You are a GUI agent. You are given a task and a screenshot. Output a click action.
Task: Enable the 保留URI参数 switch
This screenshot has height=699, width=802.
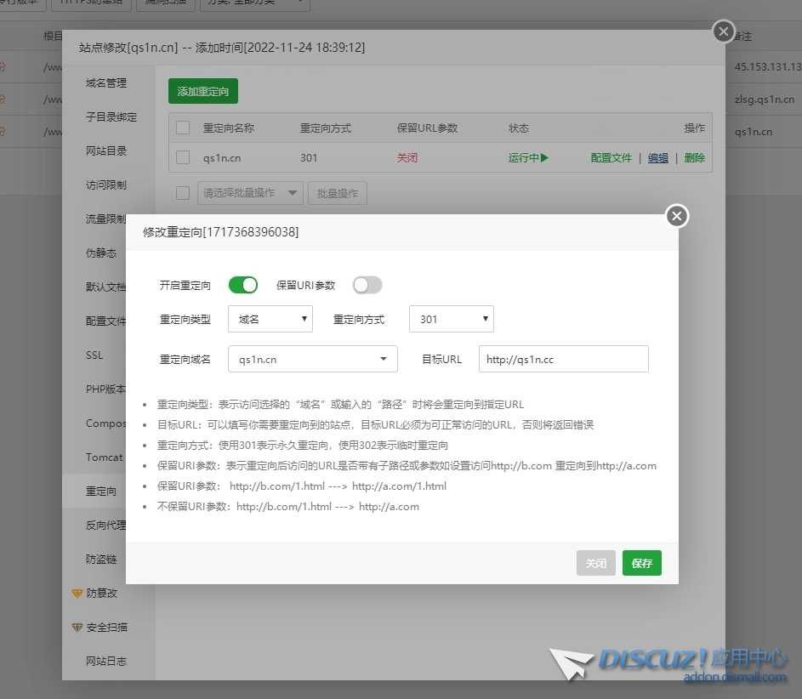coord(367,285)
